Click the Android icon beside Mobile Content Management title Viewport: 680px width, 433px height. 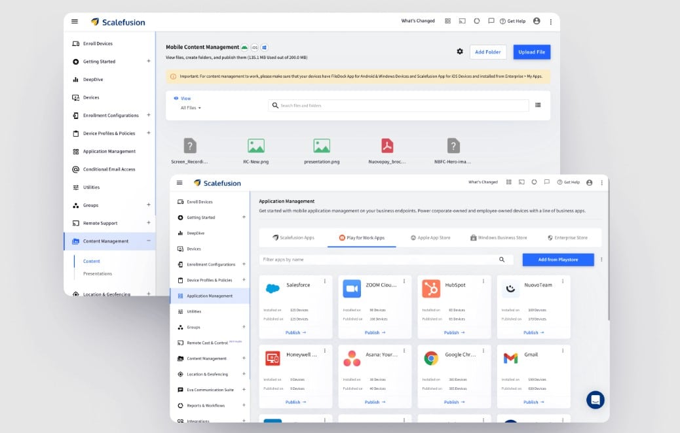pos(244,47)
